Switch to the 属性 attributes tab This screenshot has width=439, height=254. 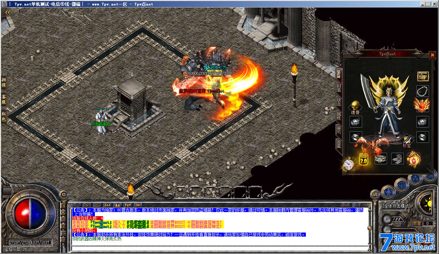(339, 116)
